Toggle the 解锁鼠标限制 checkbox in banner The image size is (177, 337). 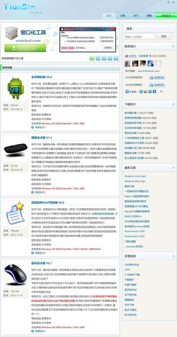(101, 41)
